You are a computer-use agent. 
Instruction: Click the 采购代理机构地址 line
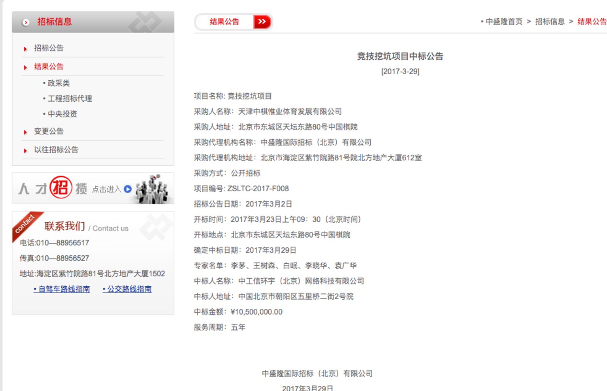click(308, 158)
